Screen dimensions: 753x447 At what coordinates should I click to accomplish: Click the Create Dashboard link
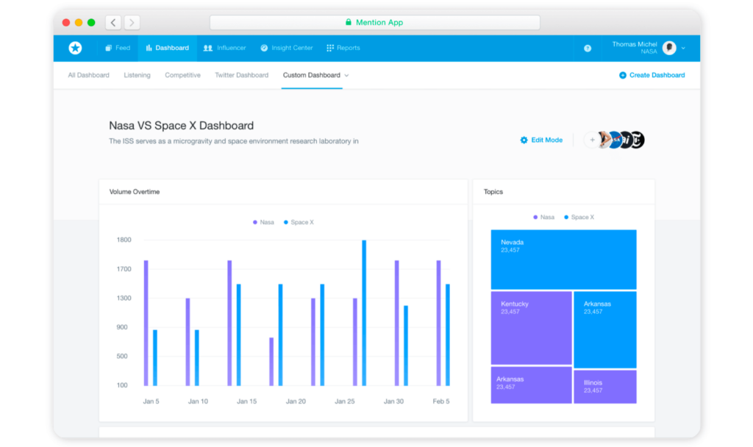(657, 75)
